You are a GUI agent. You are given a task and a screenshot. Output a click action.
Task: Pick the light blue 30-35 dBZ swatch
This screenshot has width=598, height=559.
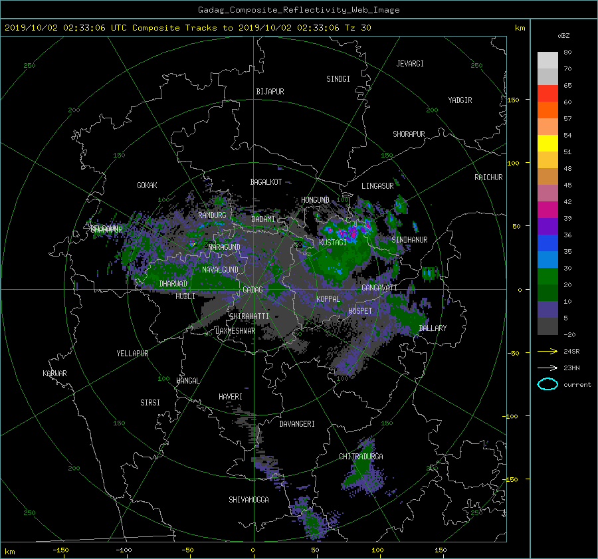548,259
